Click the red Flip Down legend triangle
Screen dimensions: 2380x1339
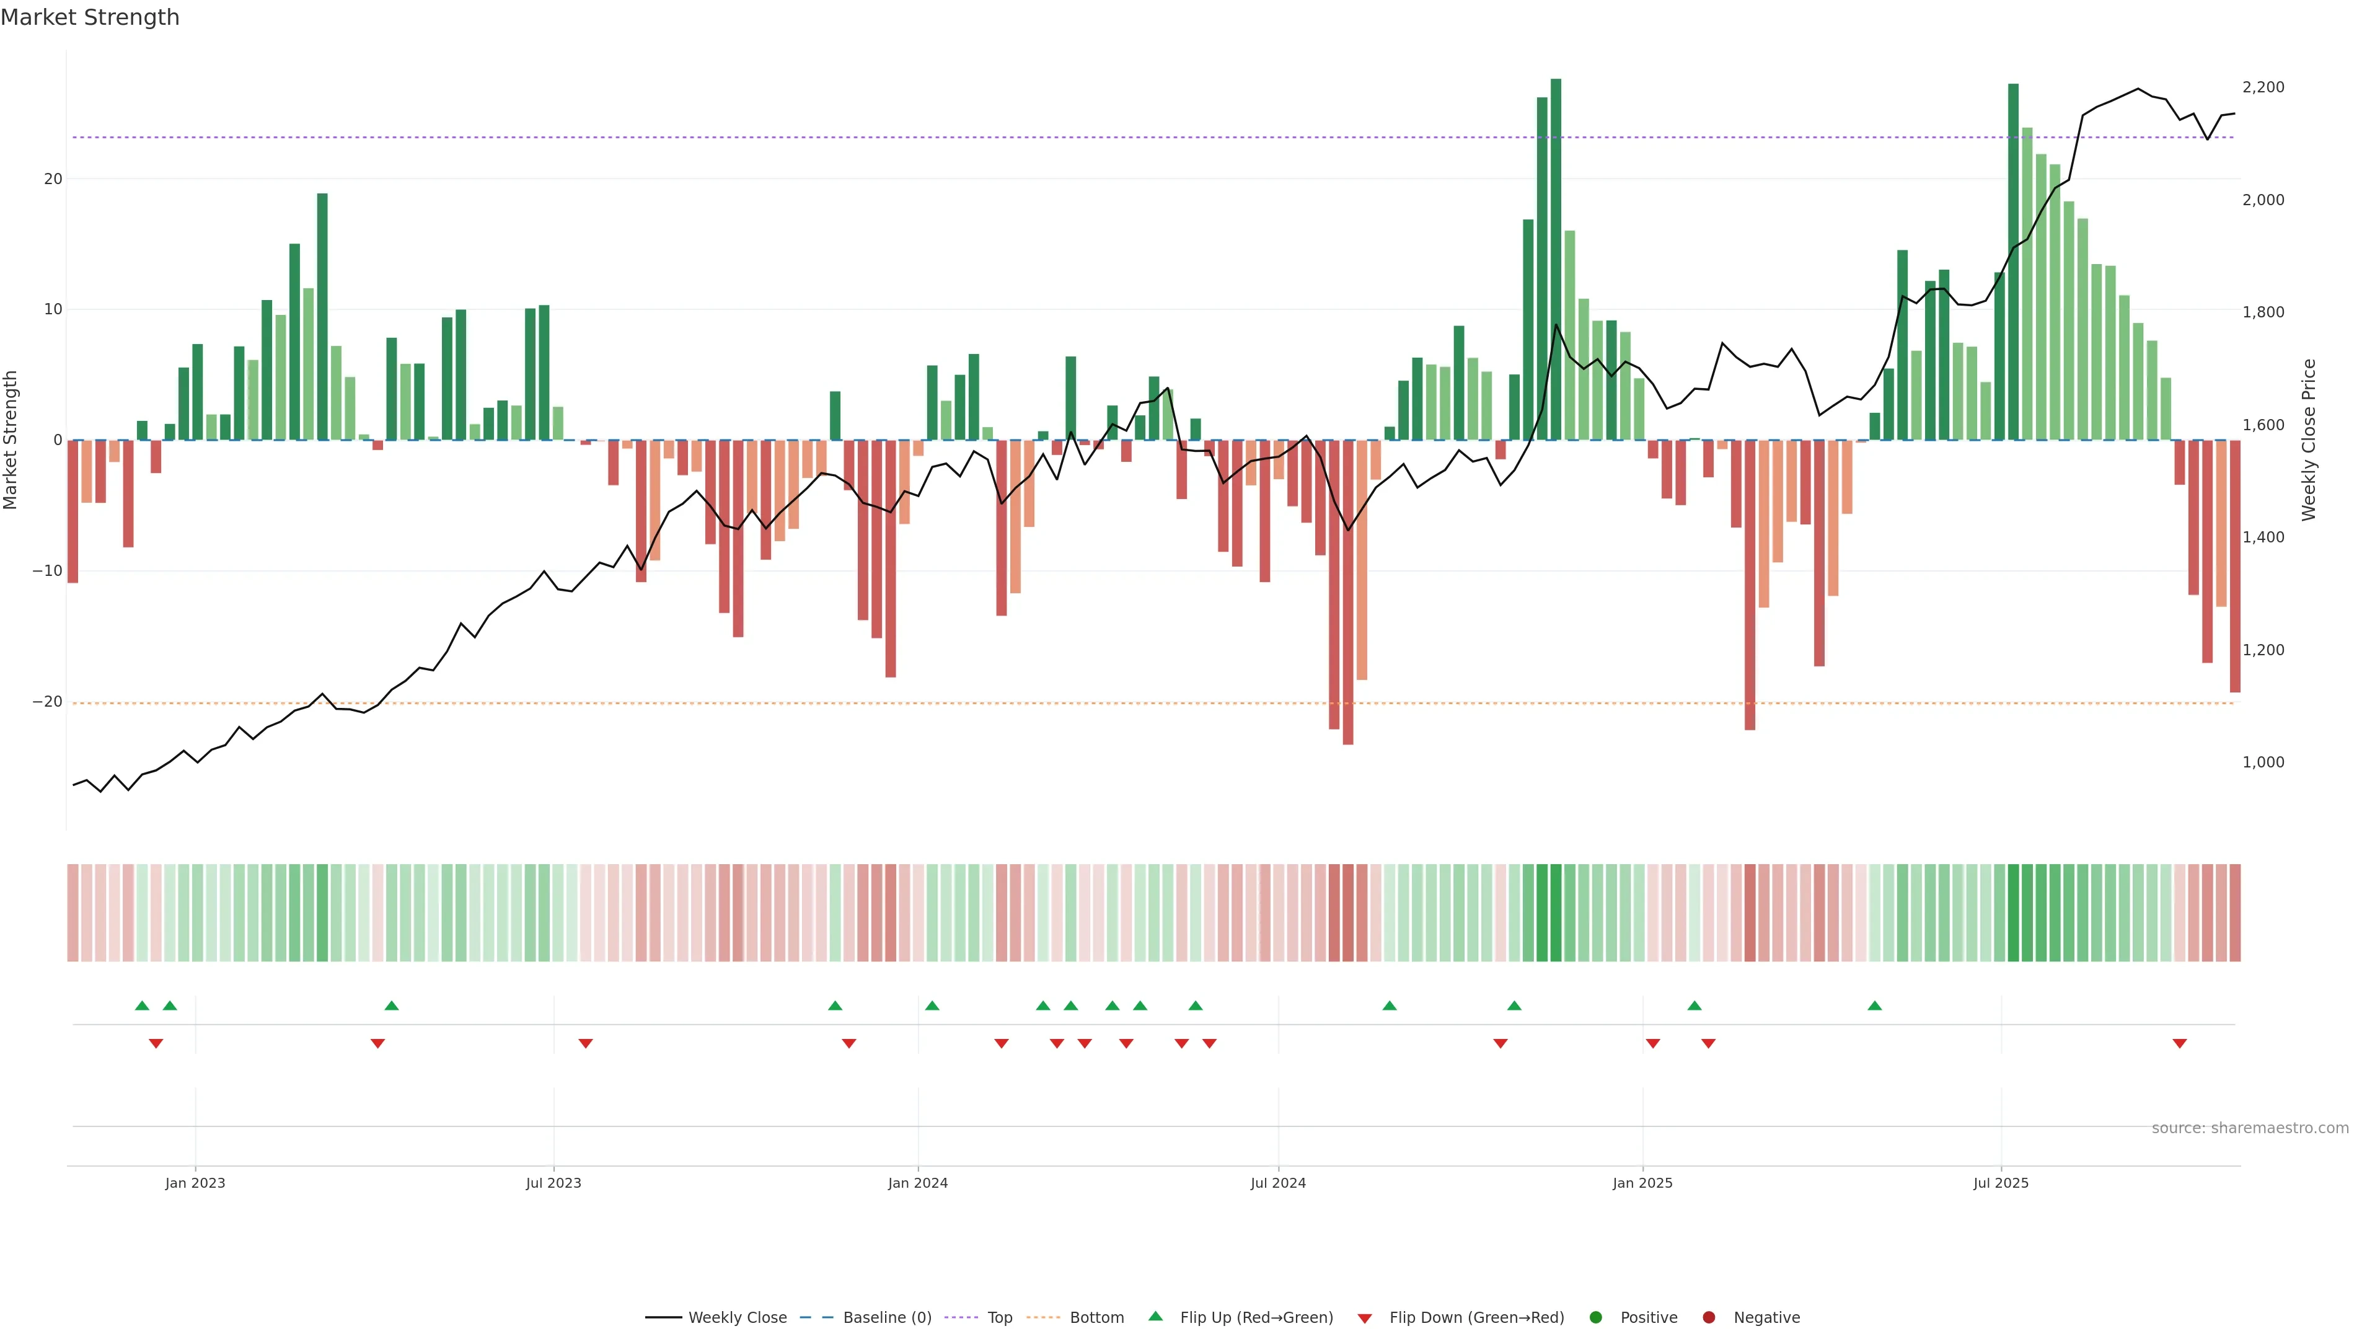coord(1365,1319)
